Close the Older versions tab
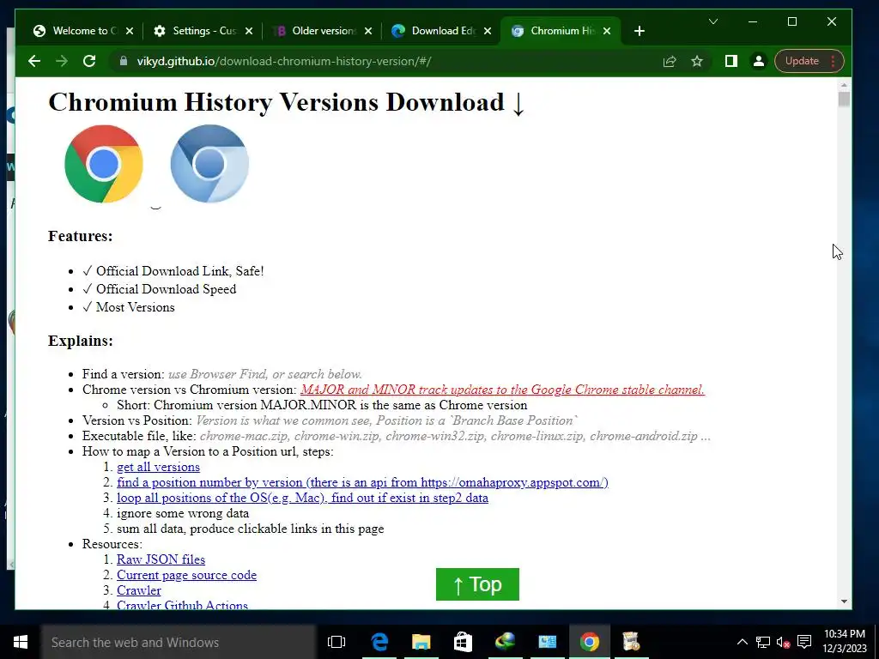879x659 pixels. click(368, 31)
